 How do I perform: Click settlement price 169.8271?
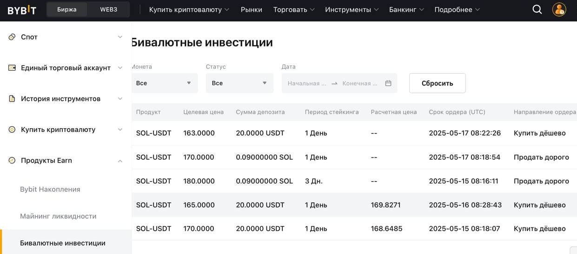[x=386, y=205]
